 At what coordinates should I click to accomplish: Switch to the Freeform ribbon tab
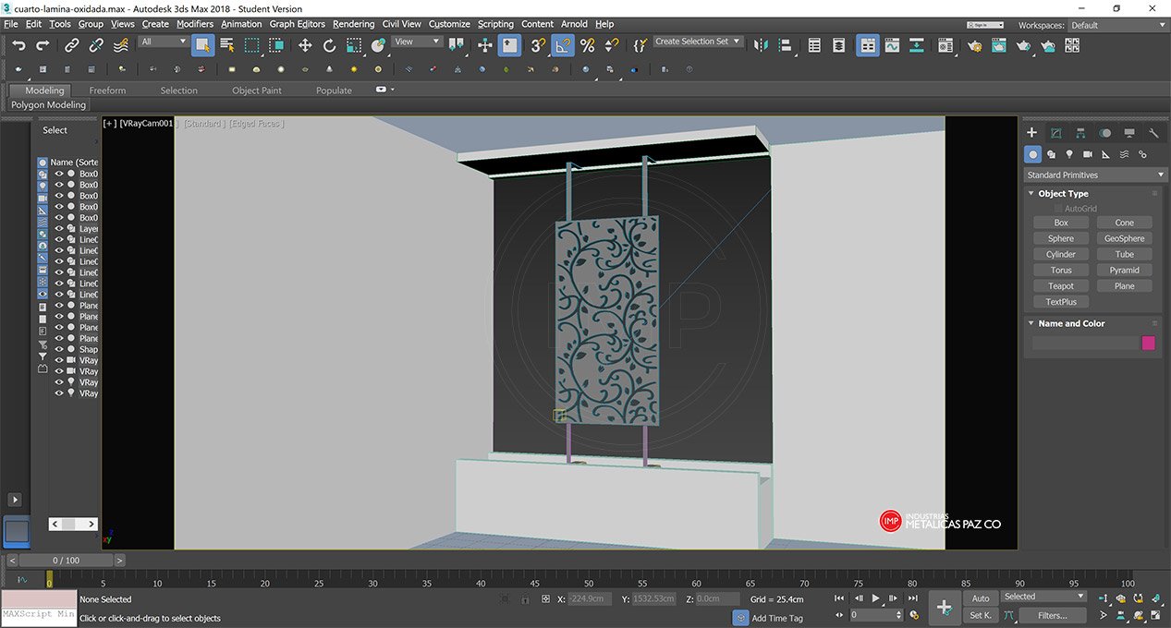coord(107,91)
